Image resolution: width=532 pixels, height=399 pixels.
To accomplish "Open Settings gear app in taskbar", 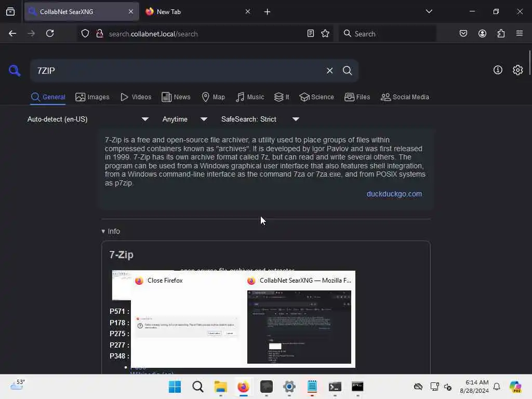I will click(289, 387).
